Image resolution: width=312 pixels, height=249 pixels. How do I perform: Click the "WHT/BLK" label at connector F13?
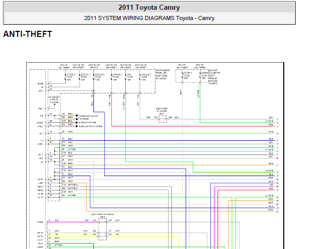(73, 185)
